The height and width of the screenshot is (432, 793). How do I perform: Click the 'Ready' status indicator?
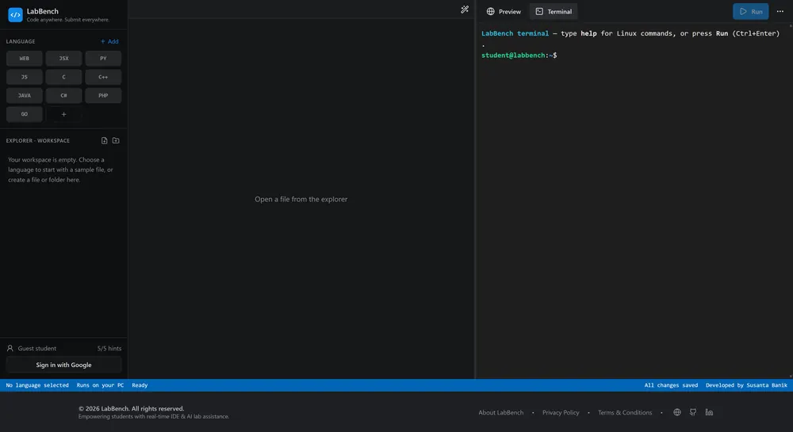click(x=140, y=385)
